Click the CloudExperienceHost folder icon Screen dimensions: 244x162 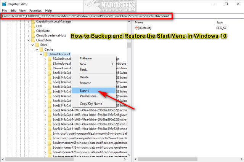pos(33,35)
